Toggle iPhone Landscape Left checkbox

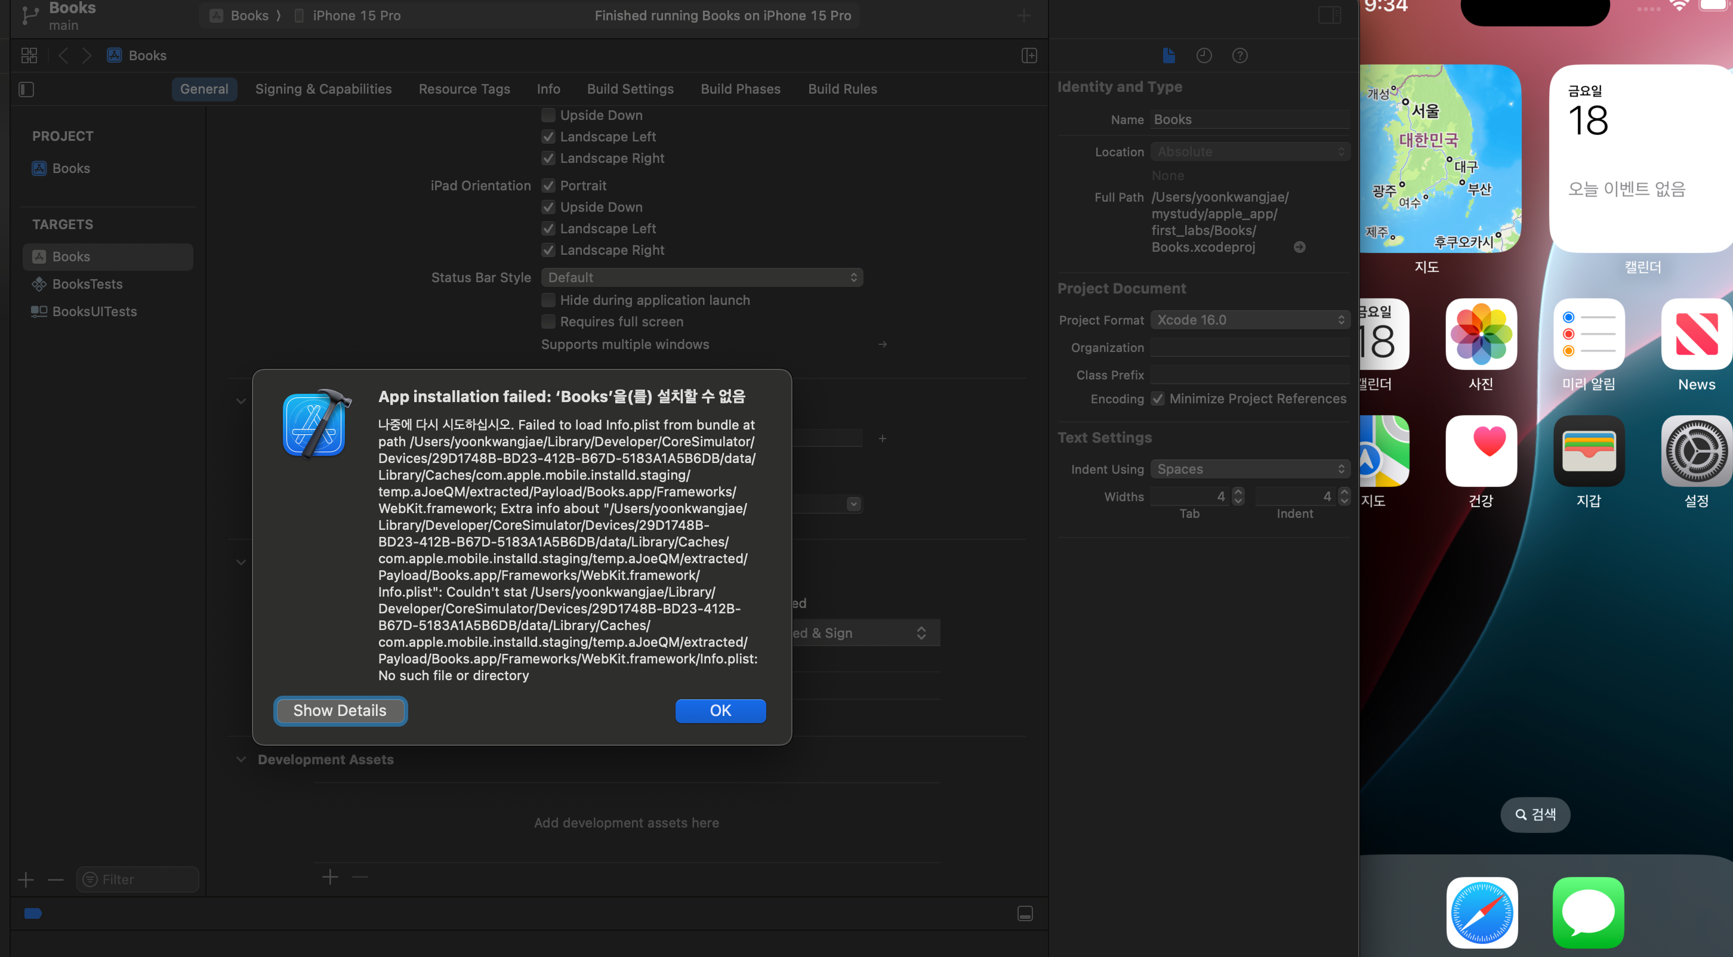[x=548, y=137]
